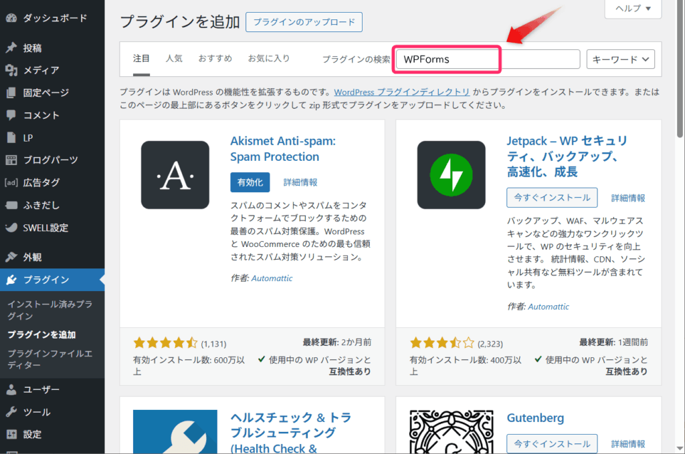Switch to the 注目 tab
Viewport: 685px width, 454px height.
point(141,59)
